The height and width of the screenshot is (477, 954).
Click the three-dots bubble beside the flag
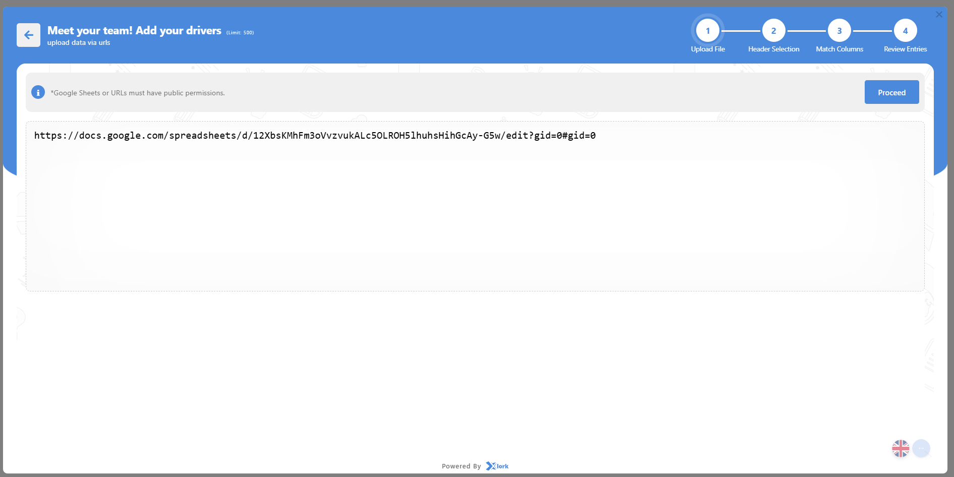coord(921,448)
